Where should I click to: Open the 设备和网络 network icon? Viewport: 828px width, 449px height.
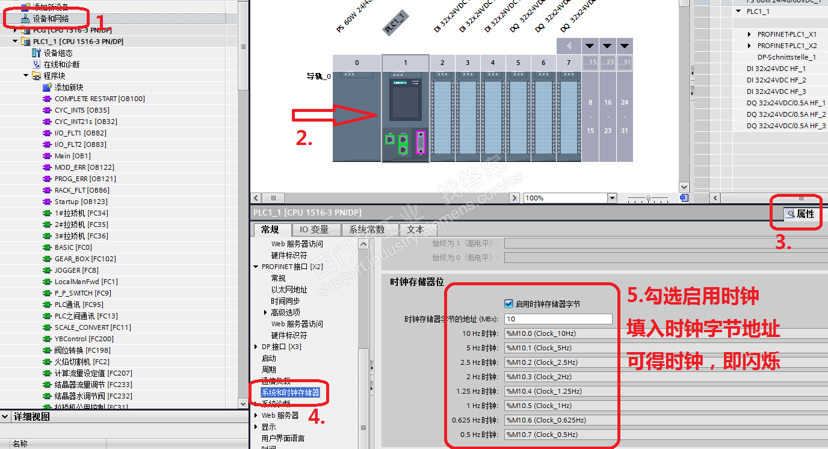25,19
